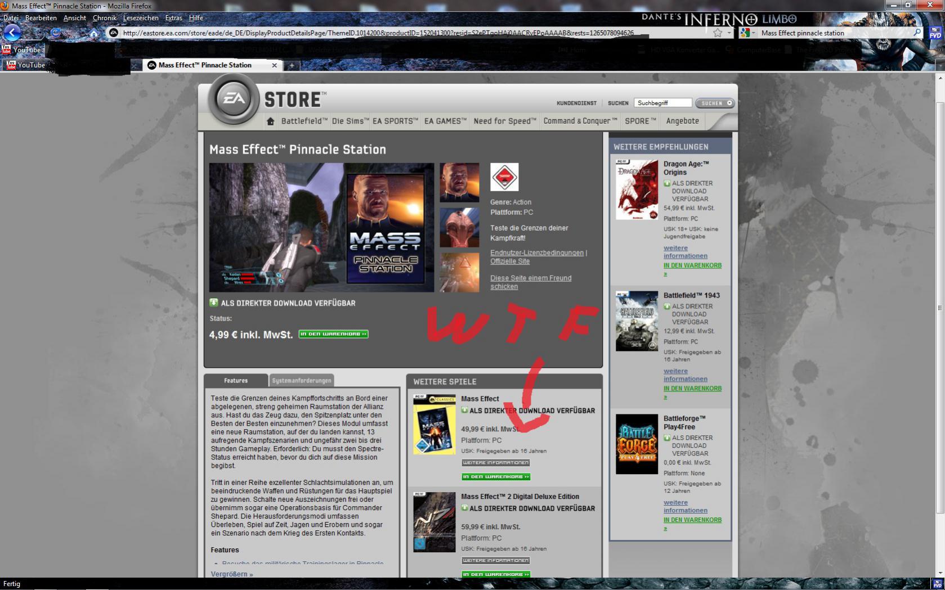Go back with the blue back arrow

12,33
